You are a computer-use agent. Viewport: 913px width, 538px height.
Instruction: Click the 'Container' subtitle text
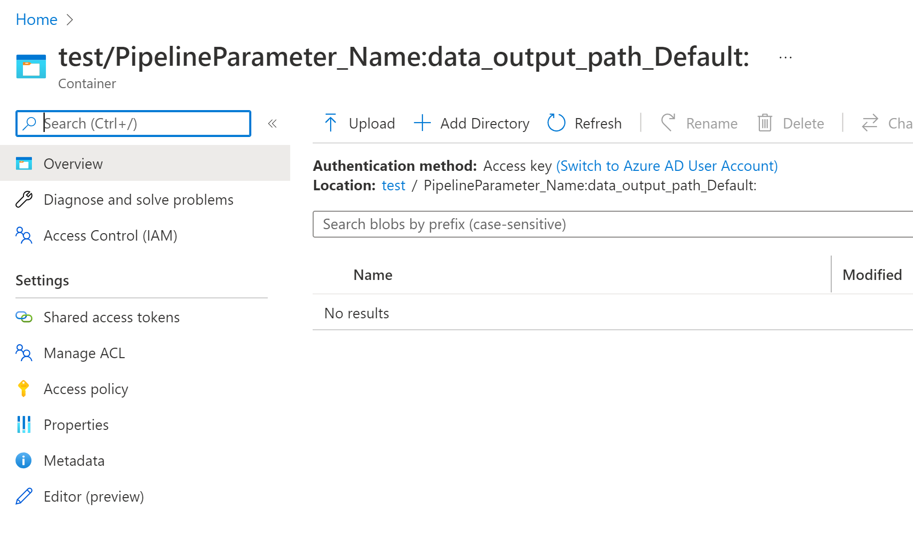(87, 83)
